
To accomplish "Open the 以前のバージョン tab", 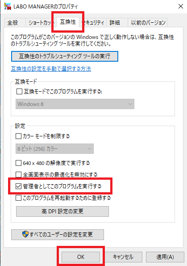I will 148,22.
